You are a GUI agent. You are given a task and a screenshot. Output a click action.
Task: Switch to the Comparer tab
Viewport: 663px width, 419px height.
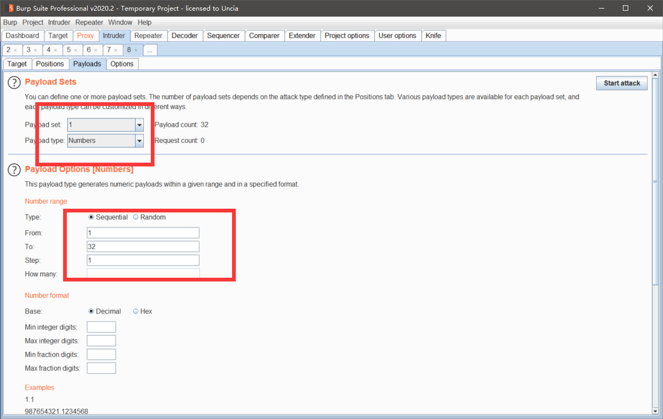point(264,36)
